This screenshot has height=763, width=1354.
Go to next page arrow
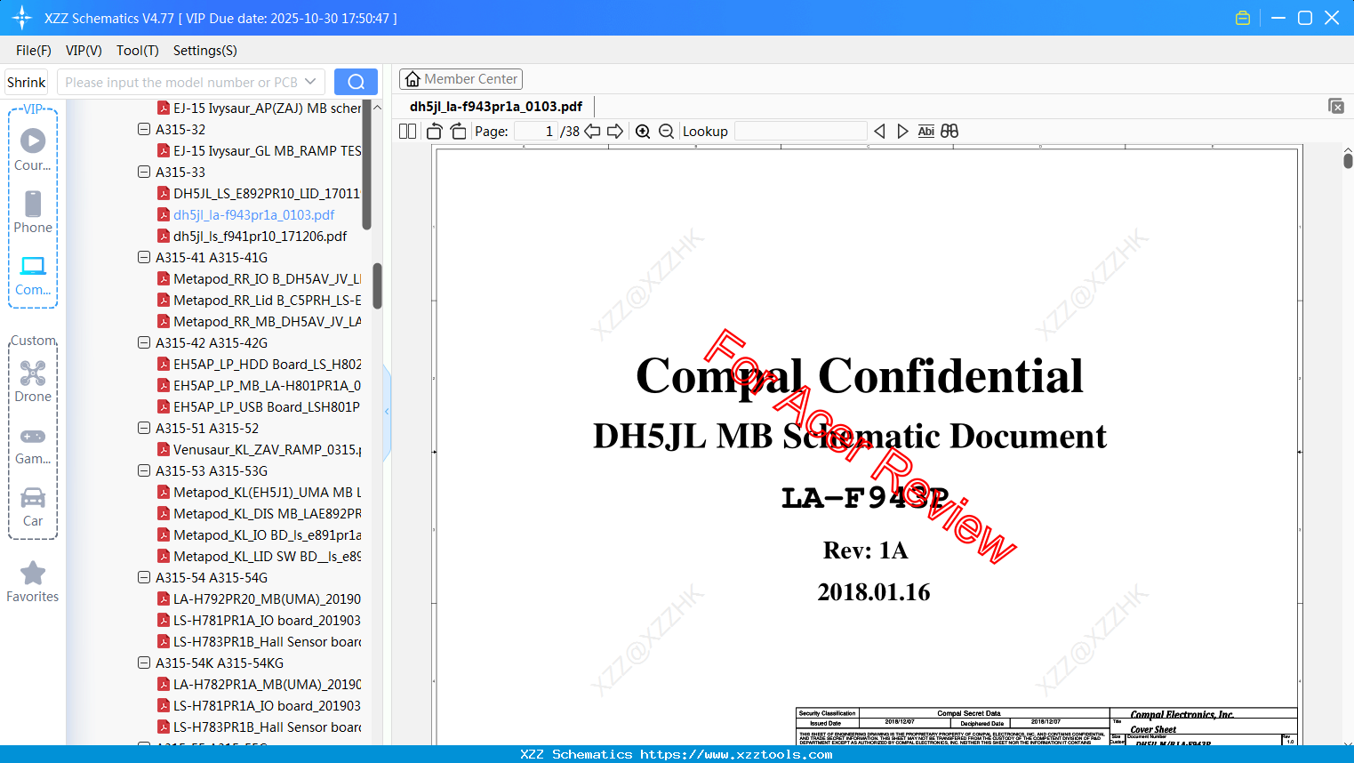(x=615, y=132)
